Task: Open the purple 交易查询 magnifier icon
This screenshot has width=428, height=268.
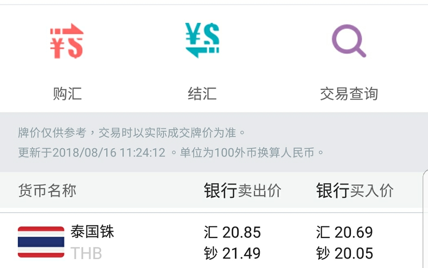Action: pos(348,41)
